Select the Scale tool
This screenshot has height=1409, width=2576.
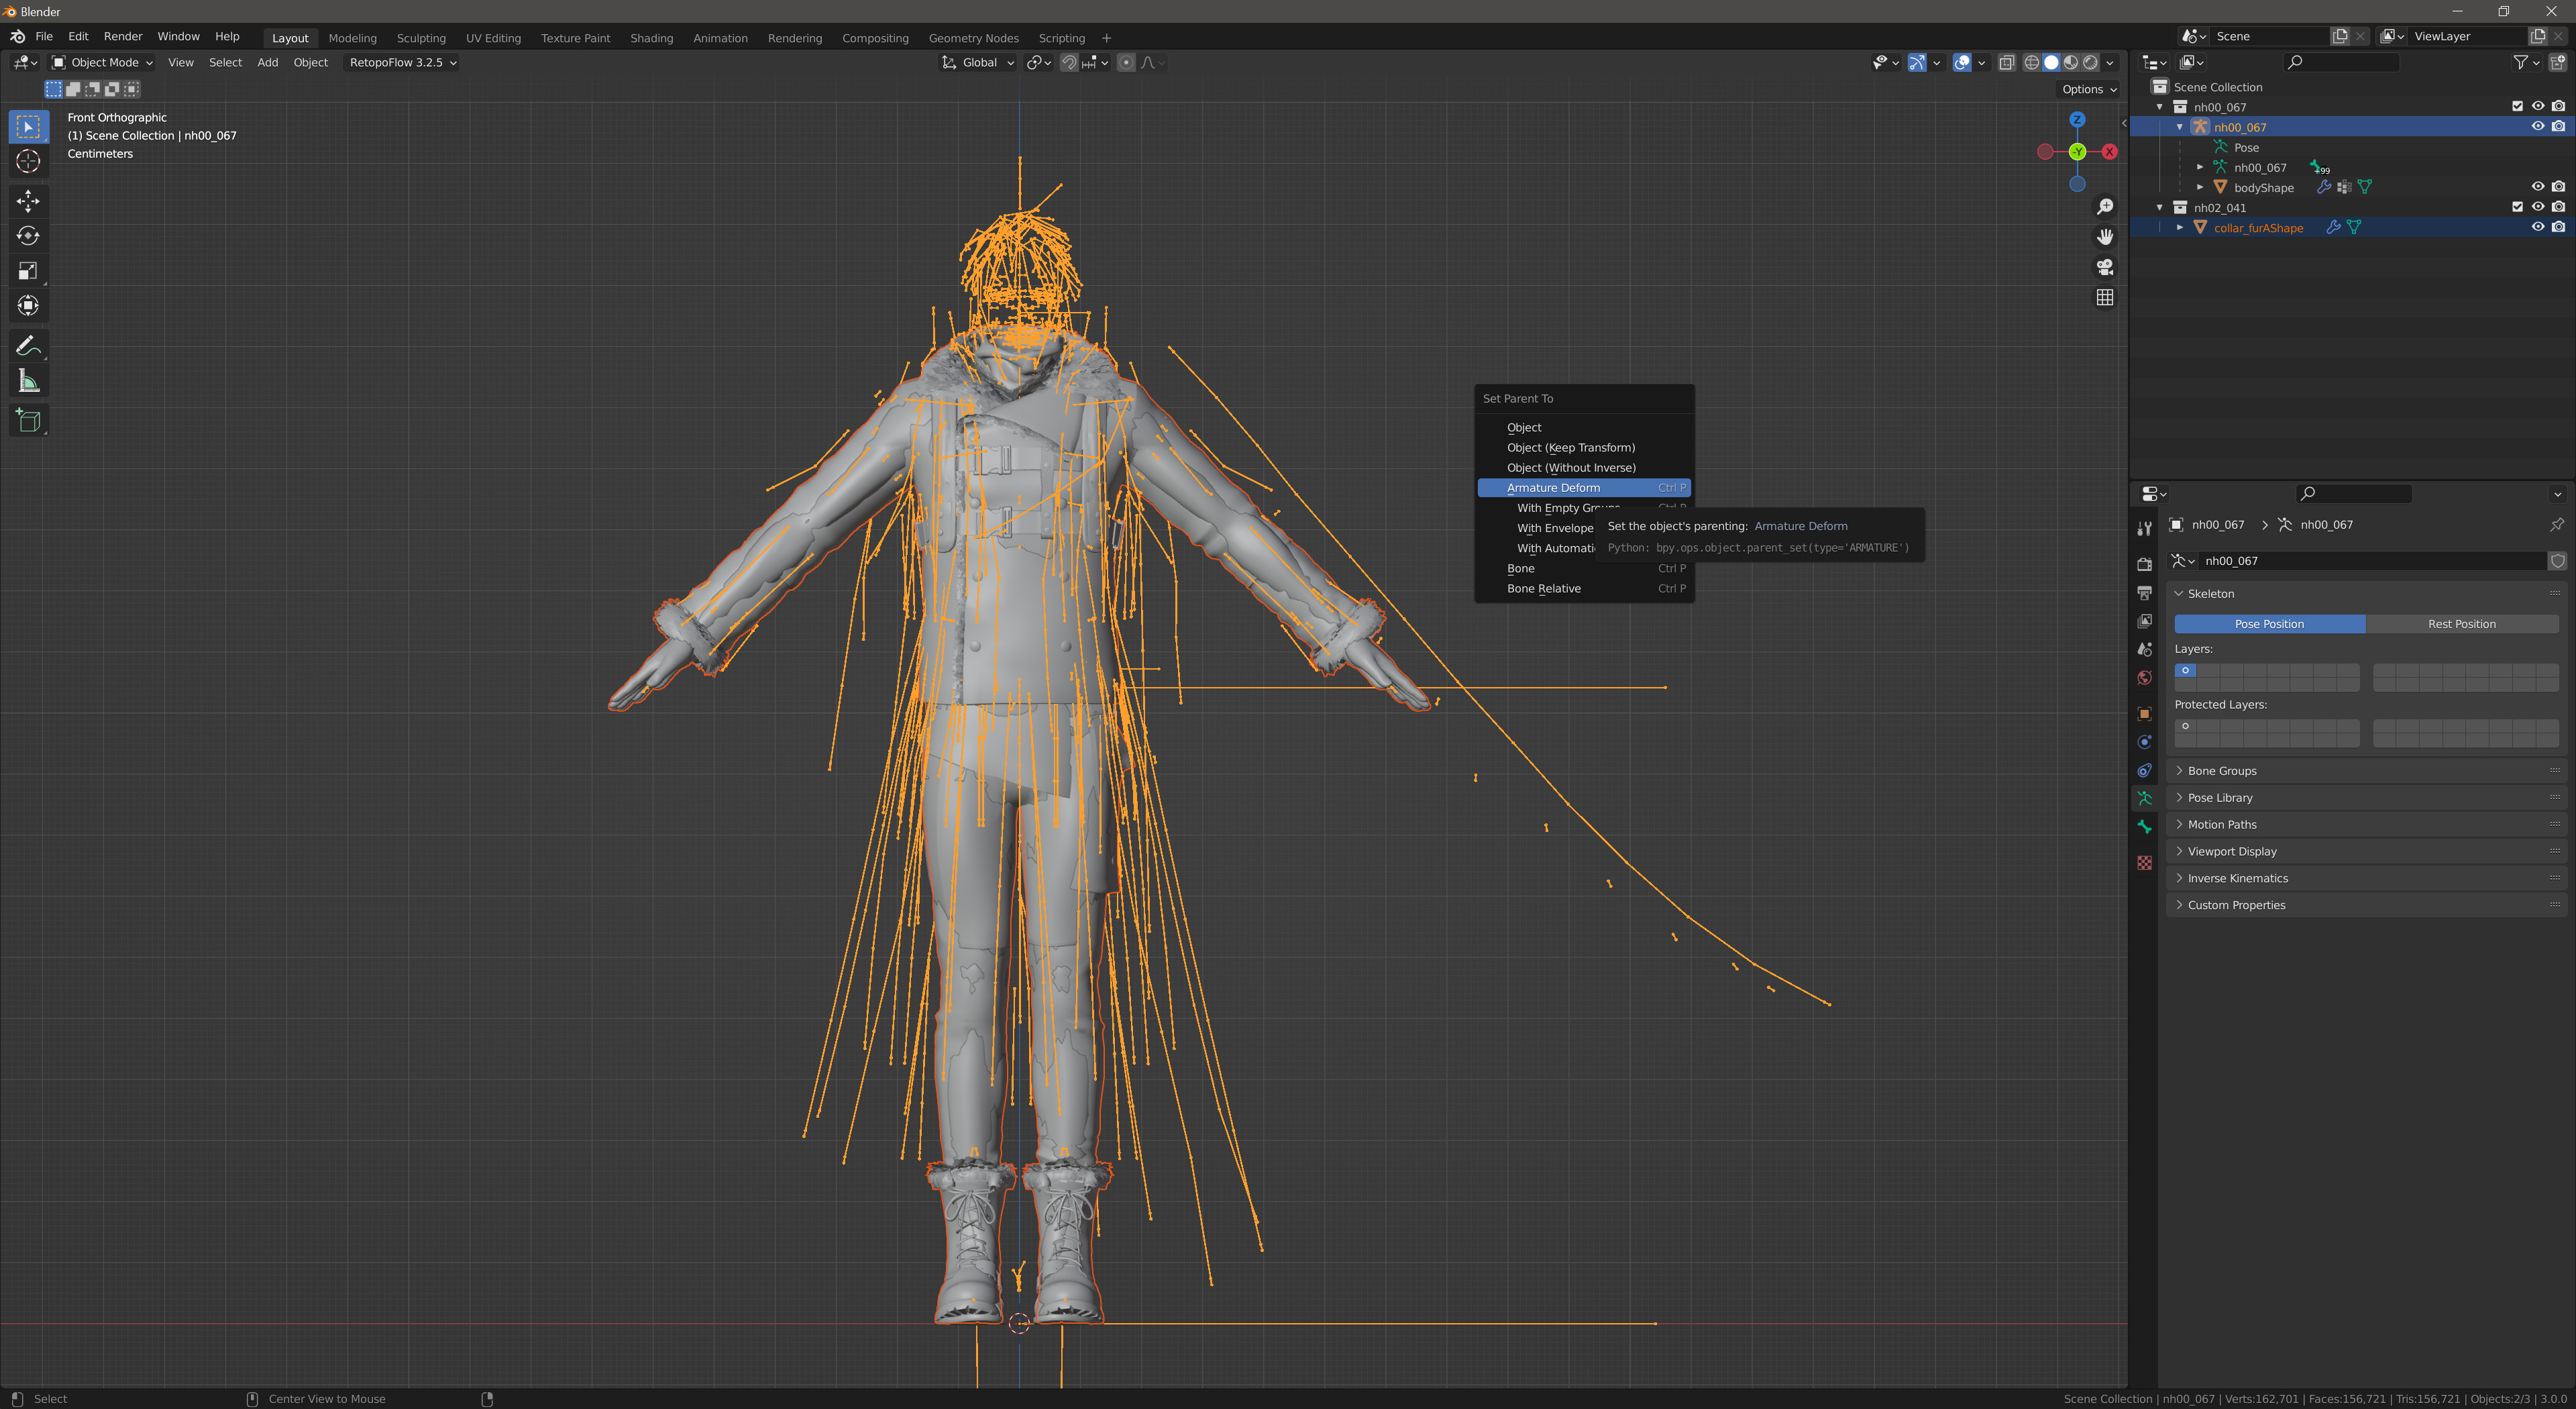click(x=28, y=271)
